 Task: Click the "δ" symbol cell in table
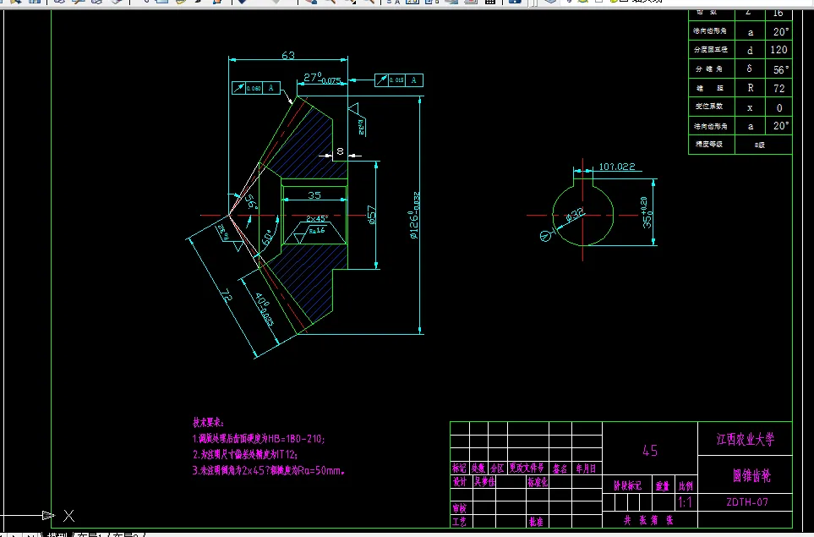click(750, 69)
